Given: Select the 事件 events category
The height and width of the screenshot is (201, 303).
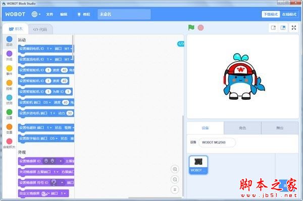Looking at the screenshot, I should (x=9, y=70).
